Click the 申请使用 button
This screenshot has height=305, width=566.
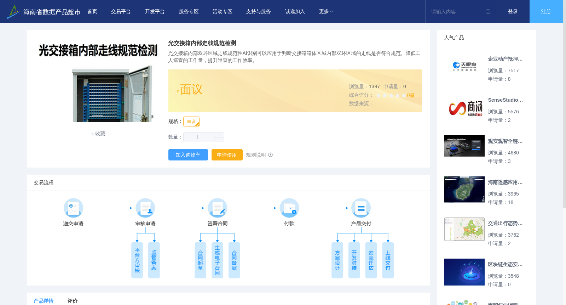pos(227,155)
